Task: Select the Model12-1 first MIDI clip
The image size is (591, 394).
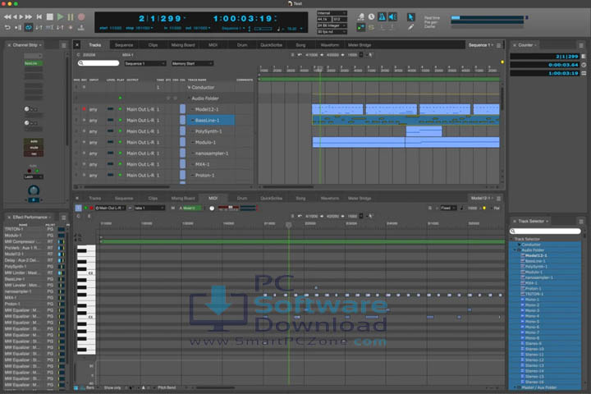Action: tap(337, 109)
